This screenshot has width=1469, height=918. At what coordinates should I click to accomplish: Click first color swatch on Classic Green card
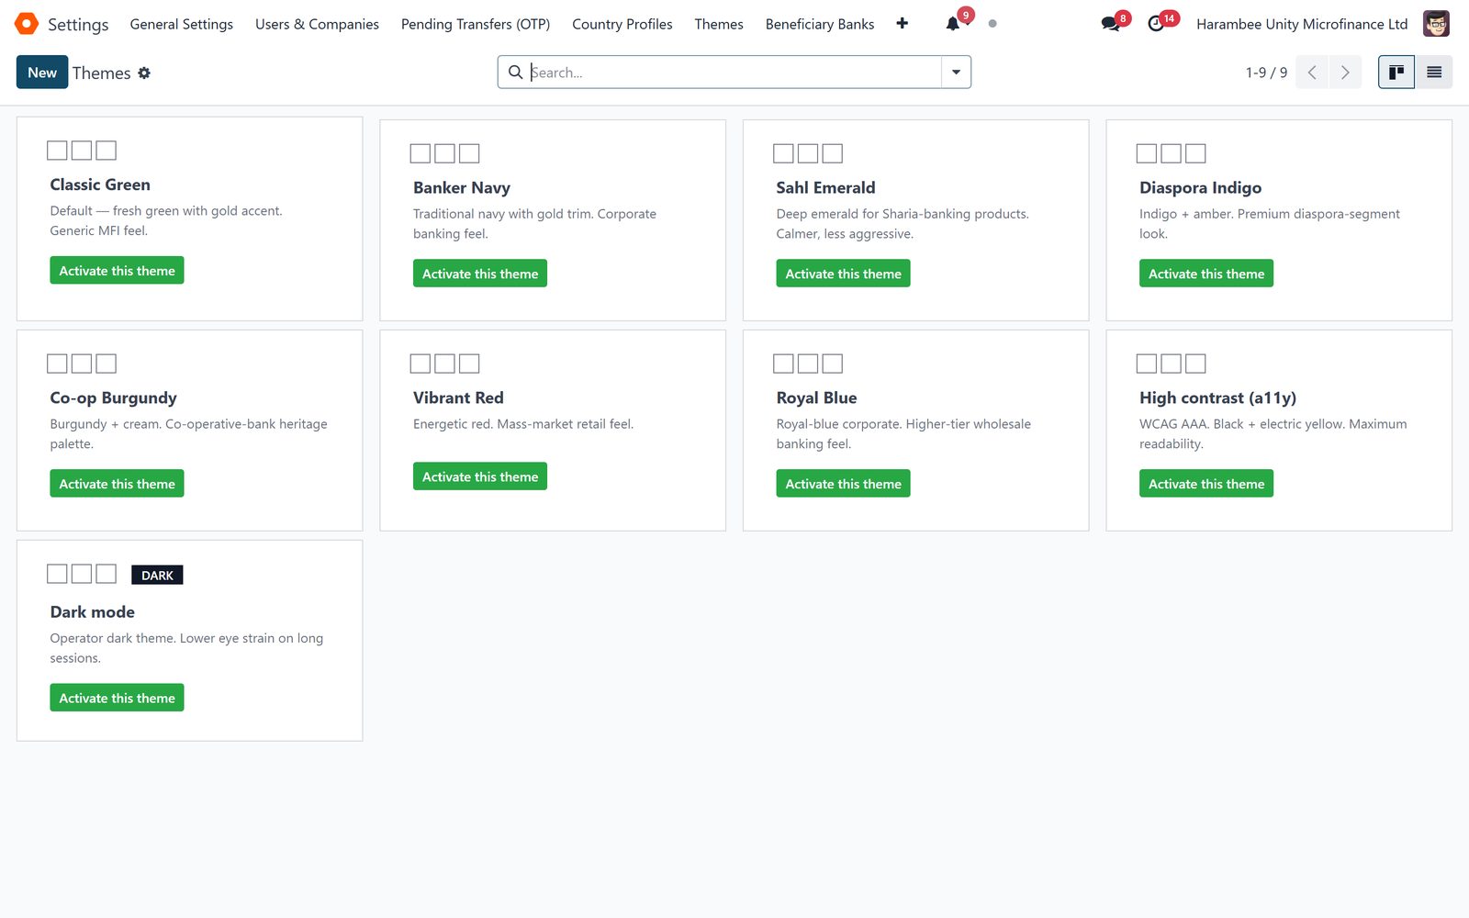pos(57,151)
